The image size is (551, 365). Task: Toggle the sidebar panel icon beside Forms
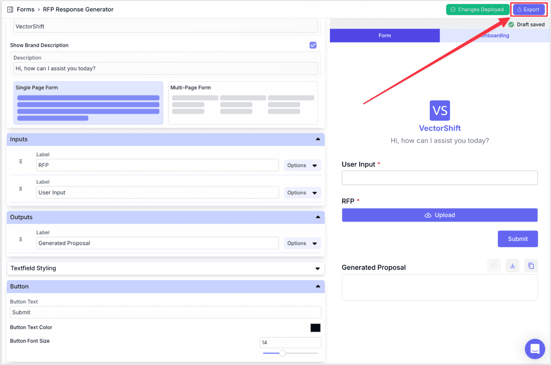10,10
